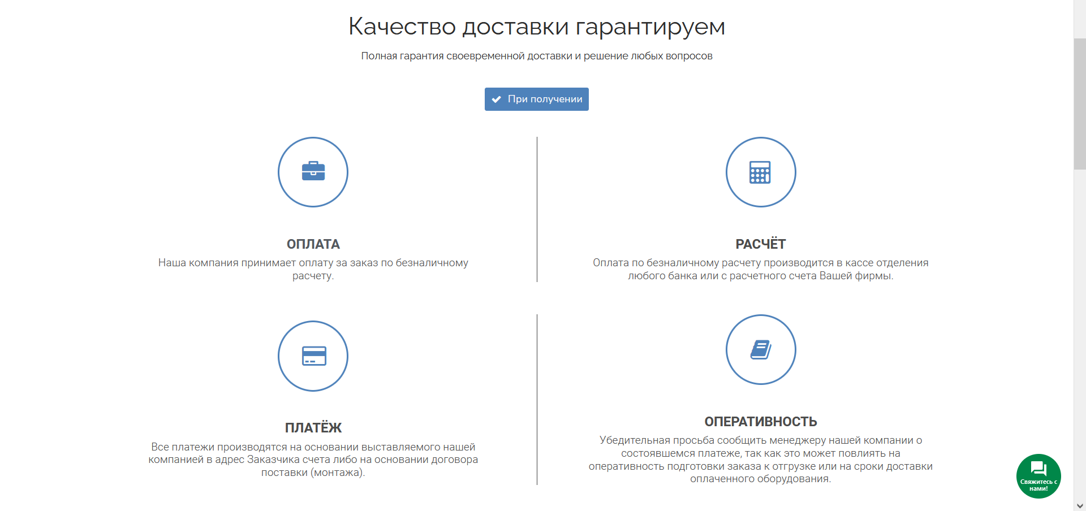Open the green chat bubble widget

[x=1038, y=476]
